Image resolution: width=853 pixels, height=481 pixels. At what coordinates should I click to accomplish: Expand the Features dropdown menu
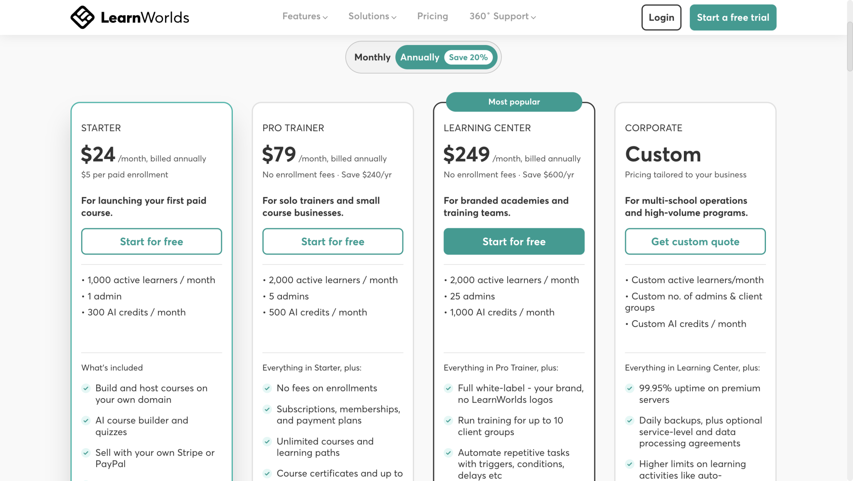(305, 16)
